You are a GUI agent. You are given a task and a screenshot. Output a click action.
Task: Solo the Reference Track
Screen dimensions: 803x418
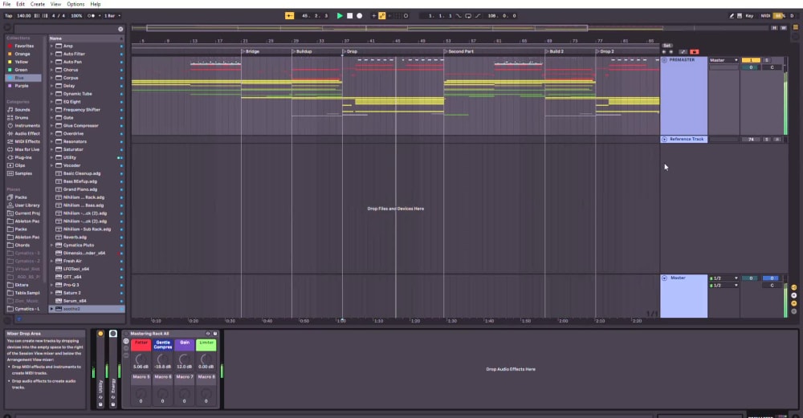(x=767, y=139)
